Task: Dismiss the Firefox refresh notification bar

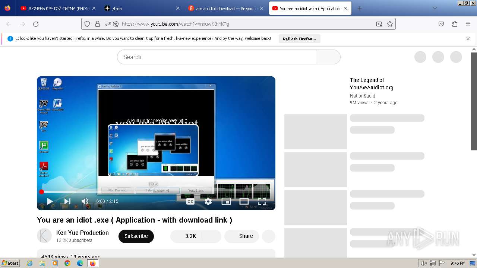Action: (x=468, y=39)
